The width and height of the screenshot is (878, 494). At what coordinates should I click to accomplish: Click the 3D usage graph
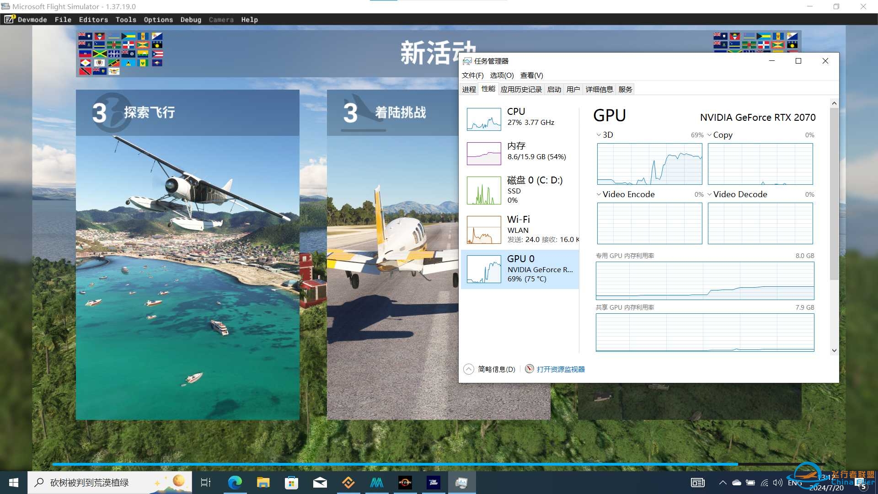[649, 164]
